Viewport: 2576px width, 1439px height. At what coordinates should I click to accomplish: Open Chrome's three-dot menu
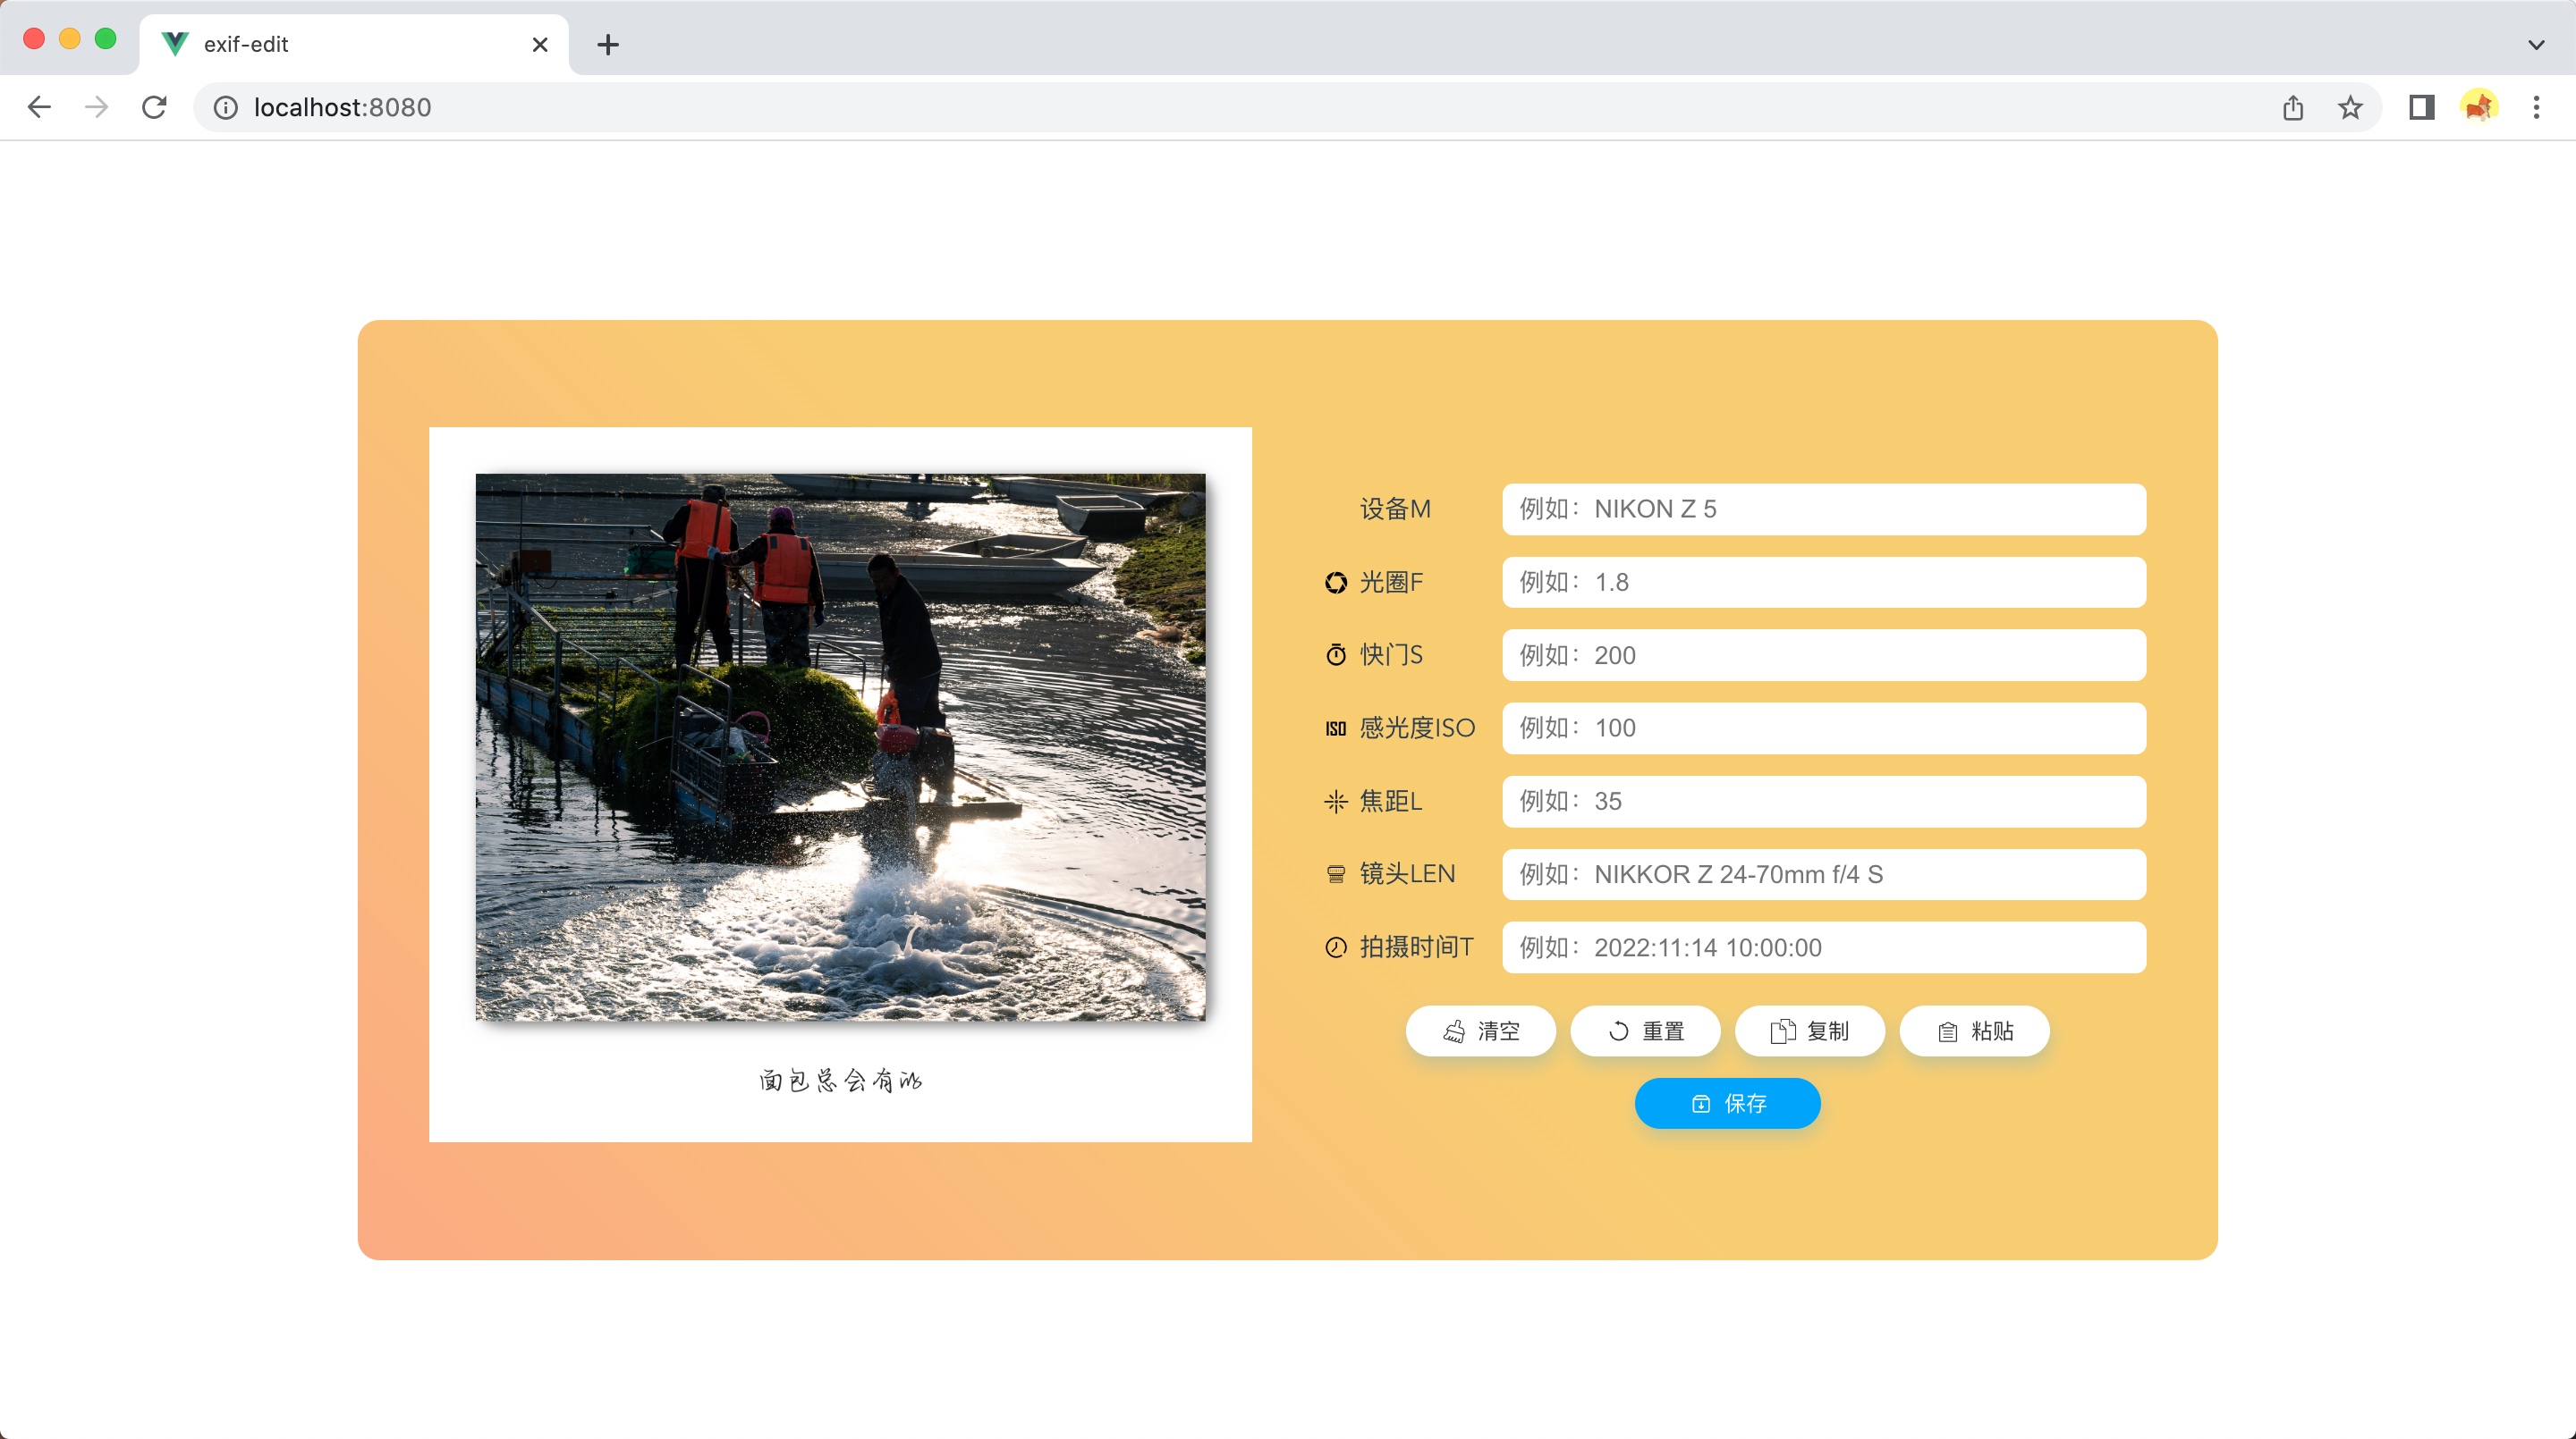[x=2536, y=107]
